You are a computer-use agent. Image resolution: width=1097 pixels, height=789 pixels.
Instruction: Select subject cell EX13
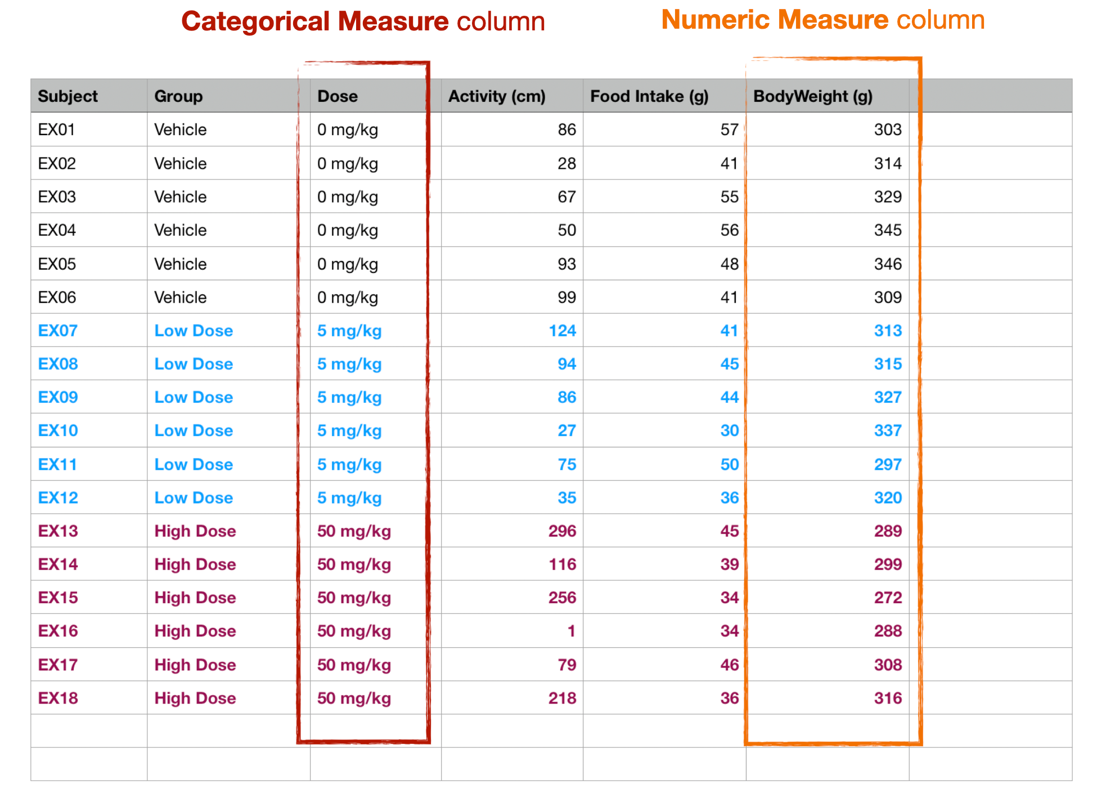pyautogui.click(x=89, y=531)
